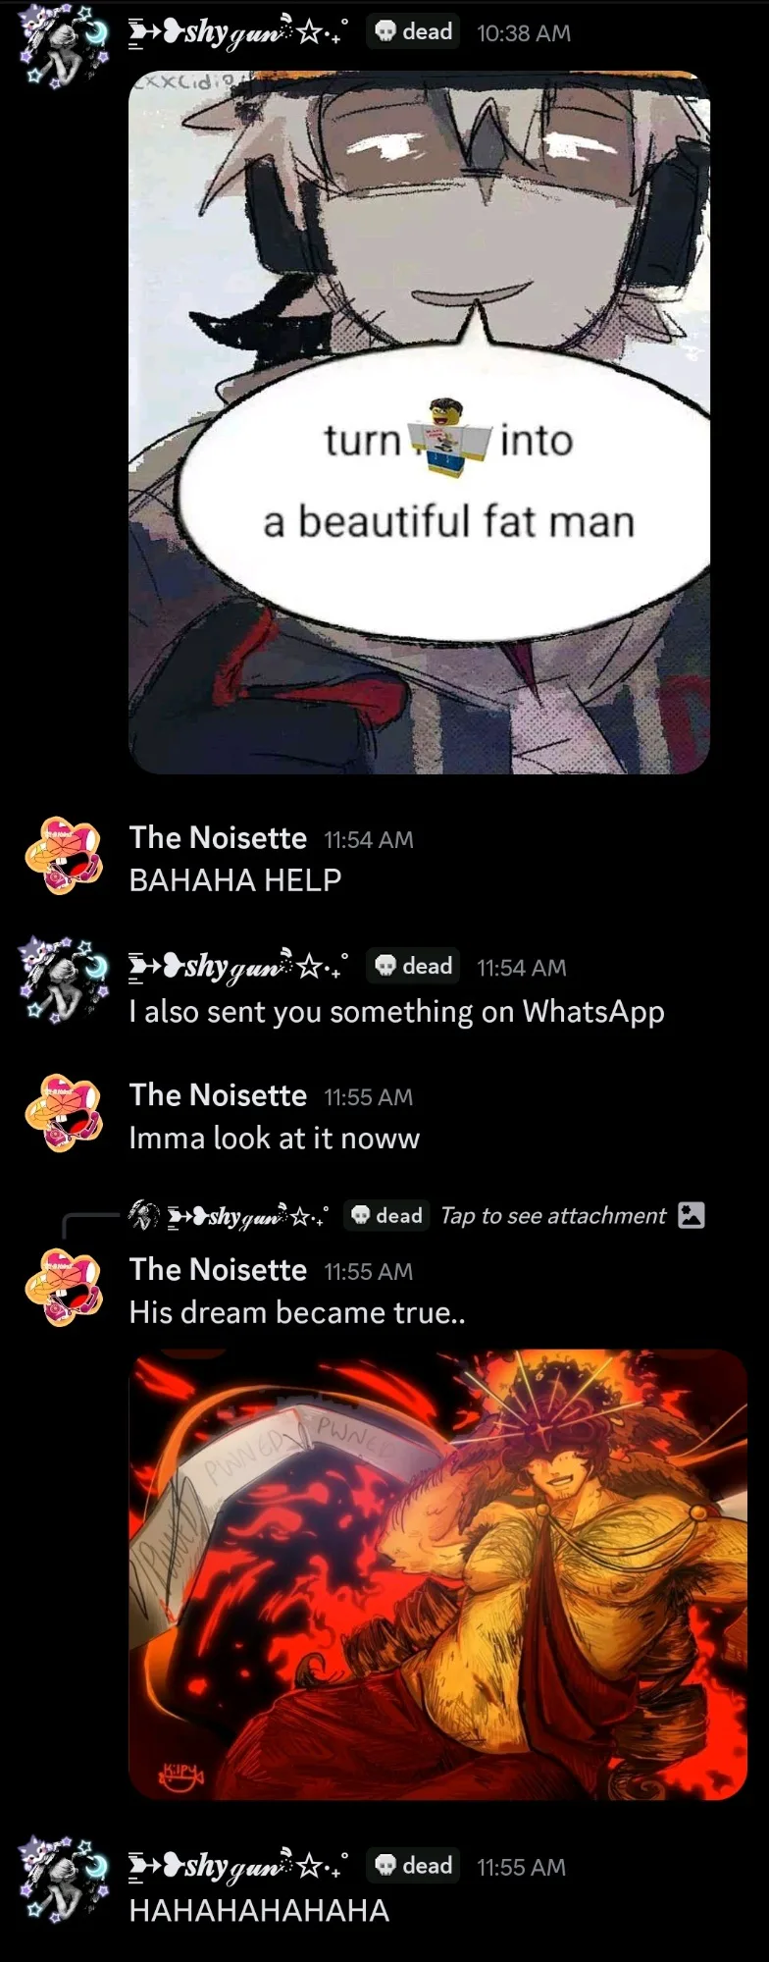The height and width of the screenshot is (1962, 769).
Task: Tap 'Tap to see attachment' reply link
Action: click(x=553, y=1215)
